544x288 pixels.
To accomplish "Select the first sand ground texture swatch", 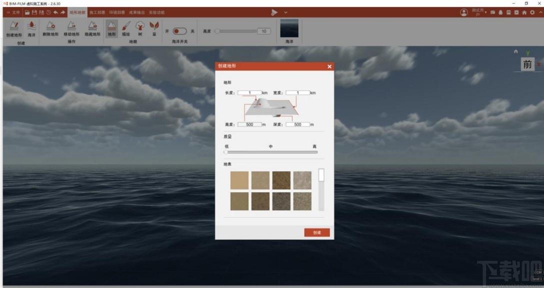I will 239,180.
